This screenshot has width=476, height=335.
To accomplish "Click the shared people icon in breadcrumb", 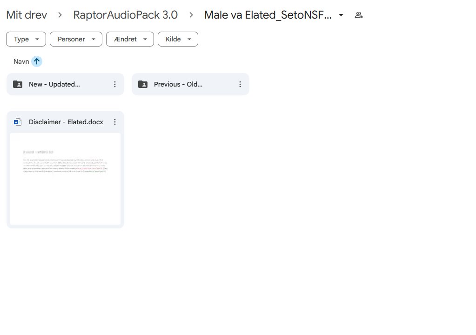I will [359, 15].
